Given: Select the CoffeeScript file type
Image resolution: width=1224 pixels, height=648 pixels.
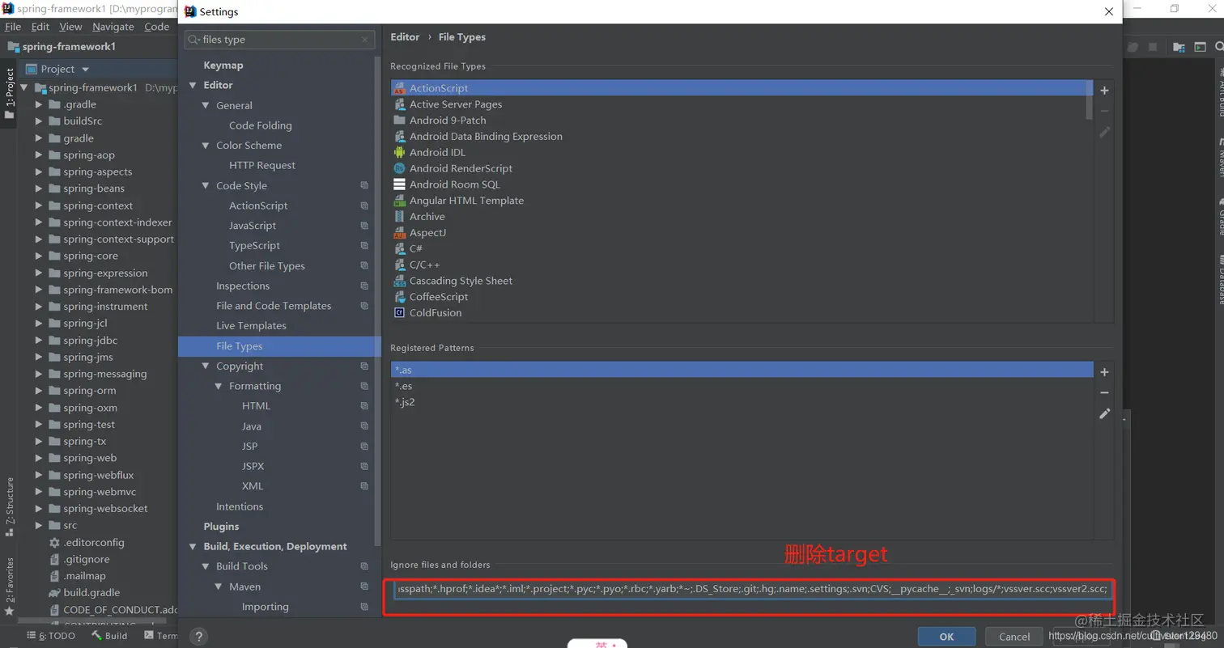Looking at the screenshot, I should pyautogui.click(x=438, y=297).
